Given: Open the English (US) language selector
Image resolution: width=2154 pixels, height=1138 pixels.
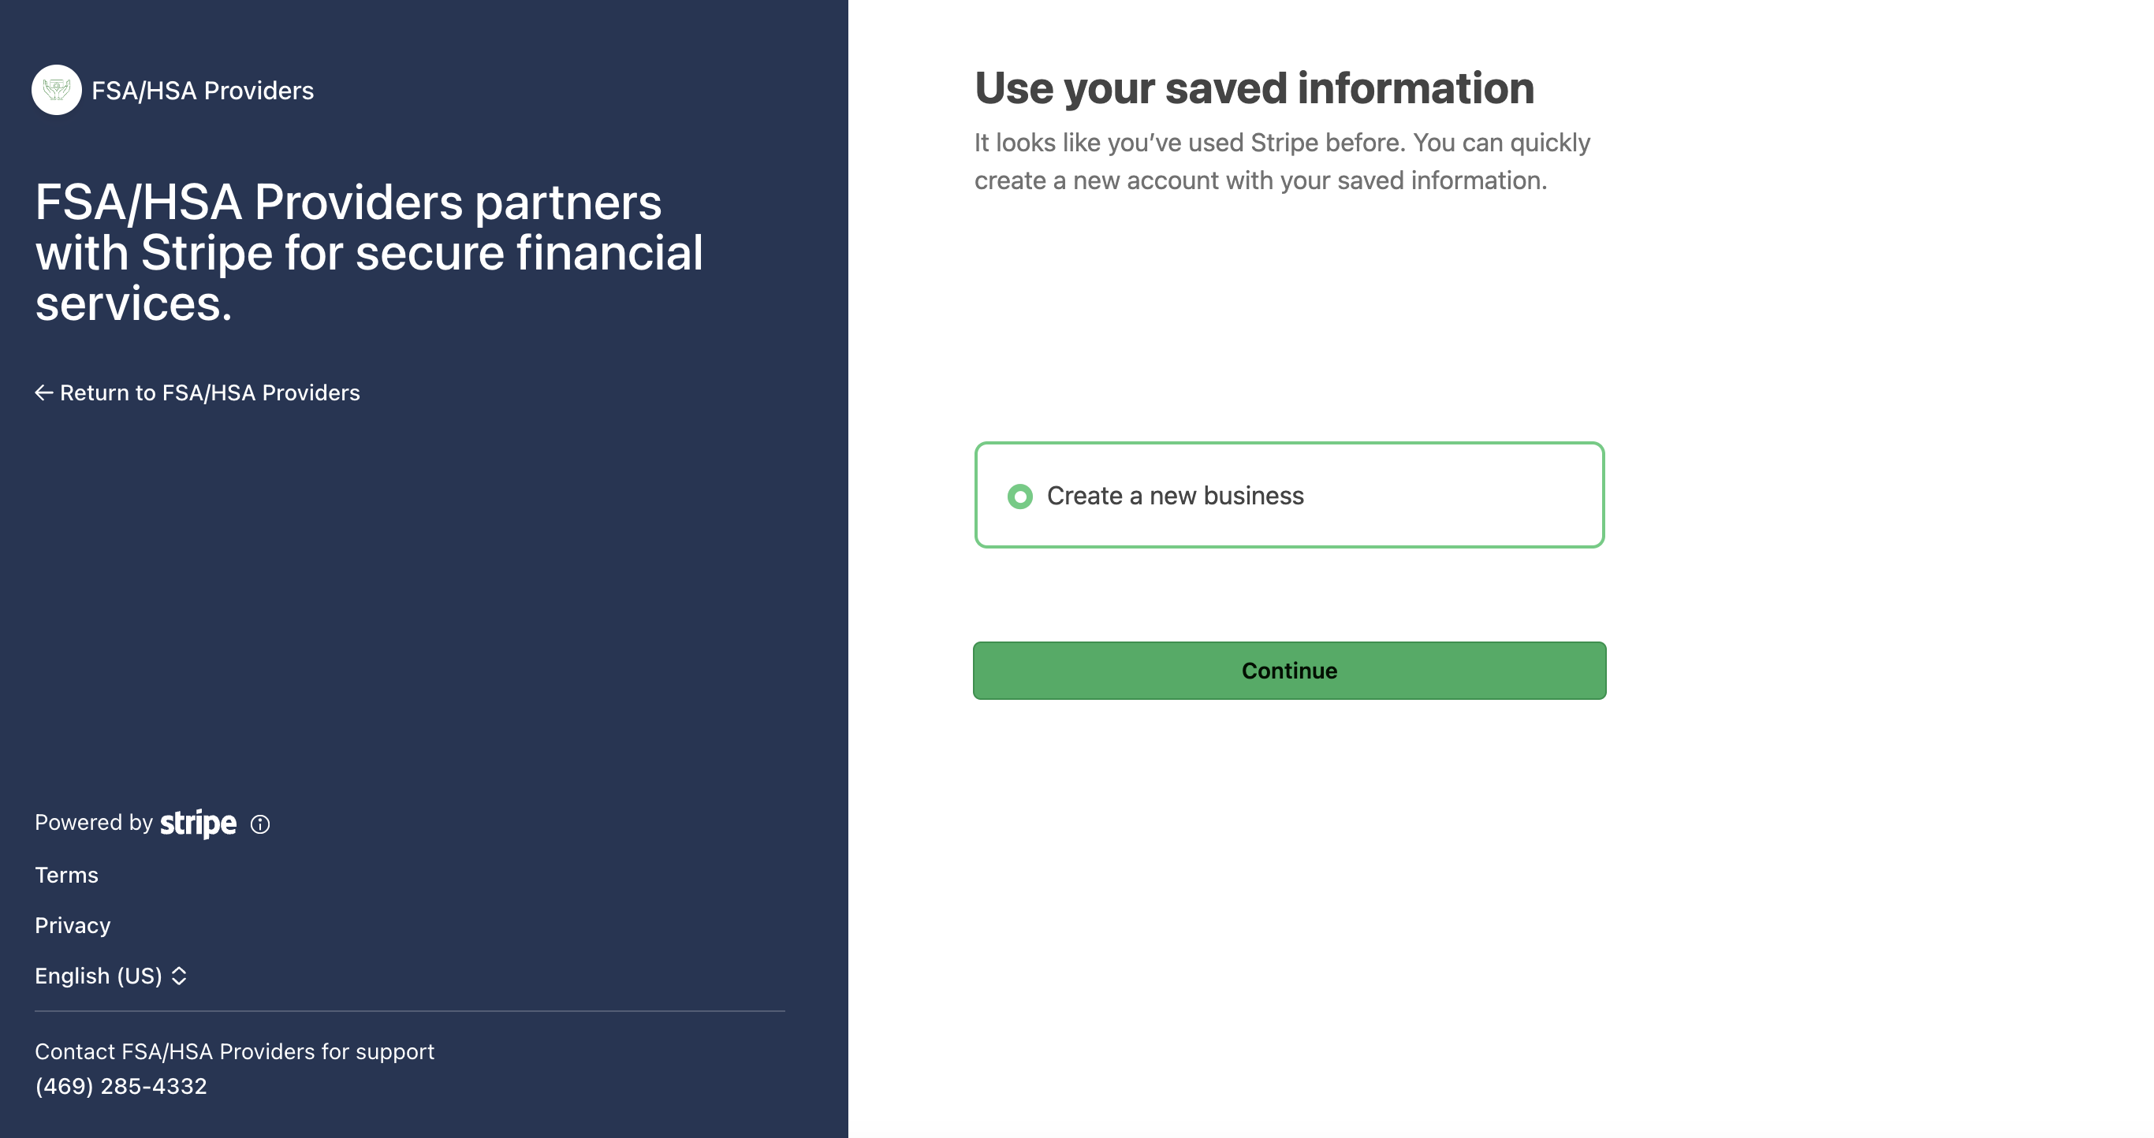Looking at the screenshot, I should (110, 976).
